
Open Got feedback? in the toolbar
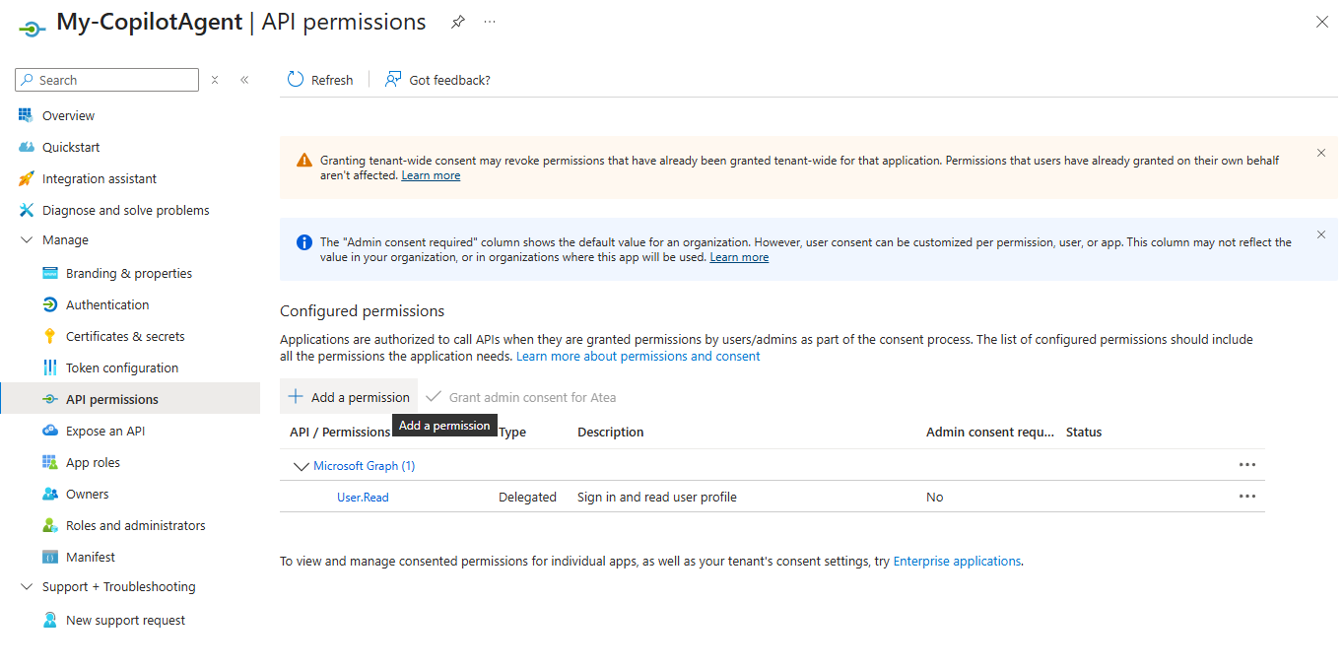point(437,80)
